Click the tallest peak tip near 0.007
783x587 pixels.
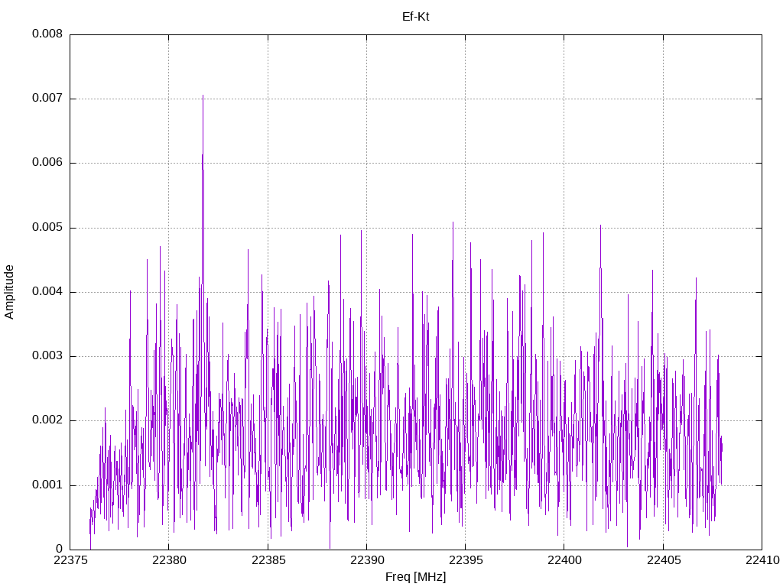point(203,96)
